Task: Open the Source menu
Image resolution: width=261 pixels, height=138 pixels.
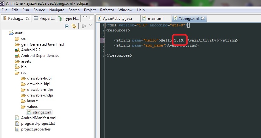Action: click(39, 10)
